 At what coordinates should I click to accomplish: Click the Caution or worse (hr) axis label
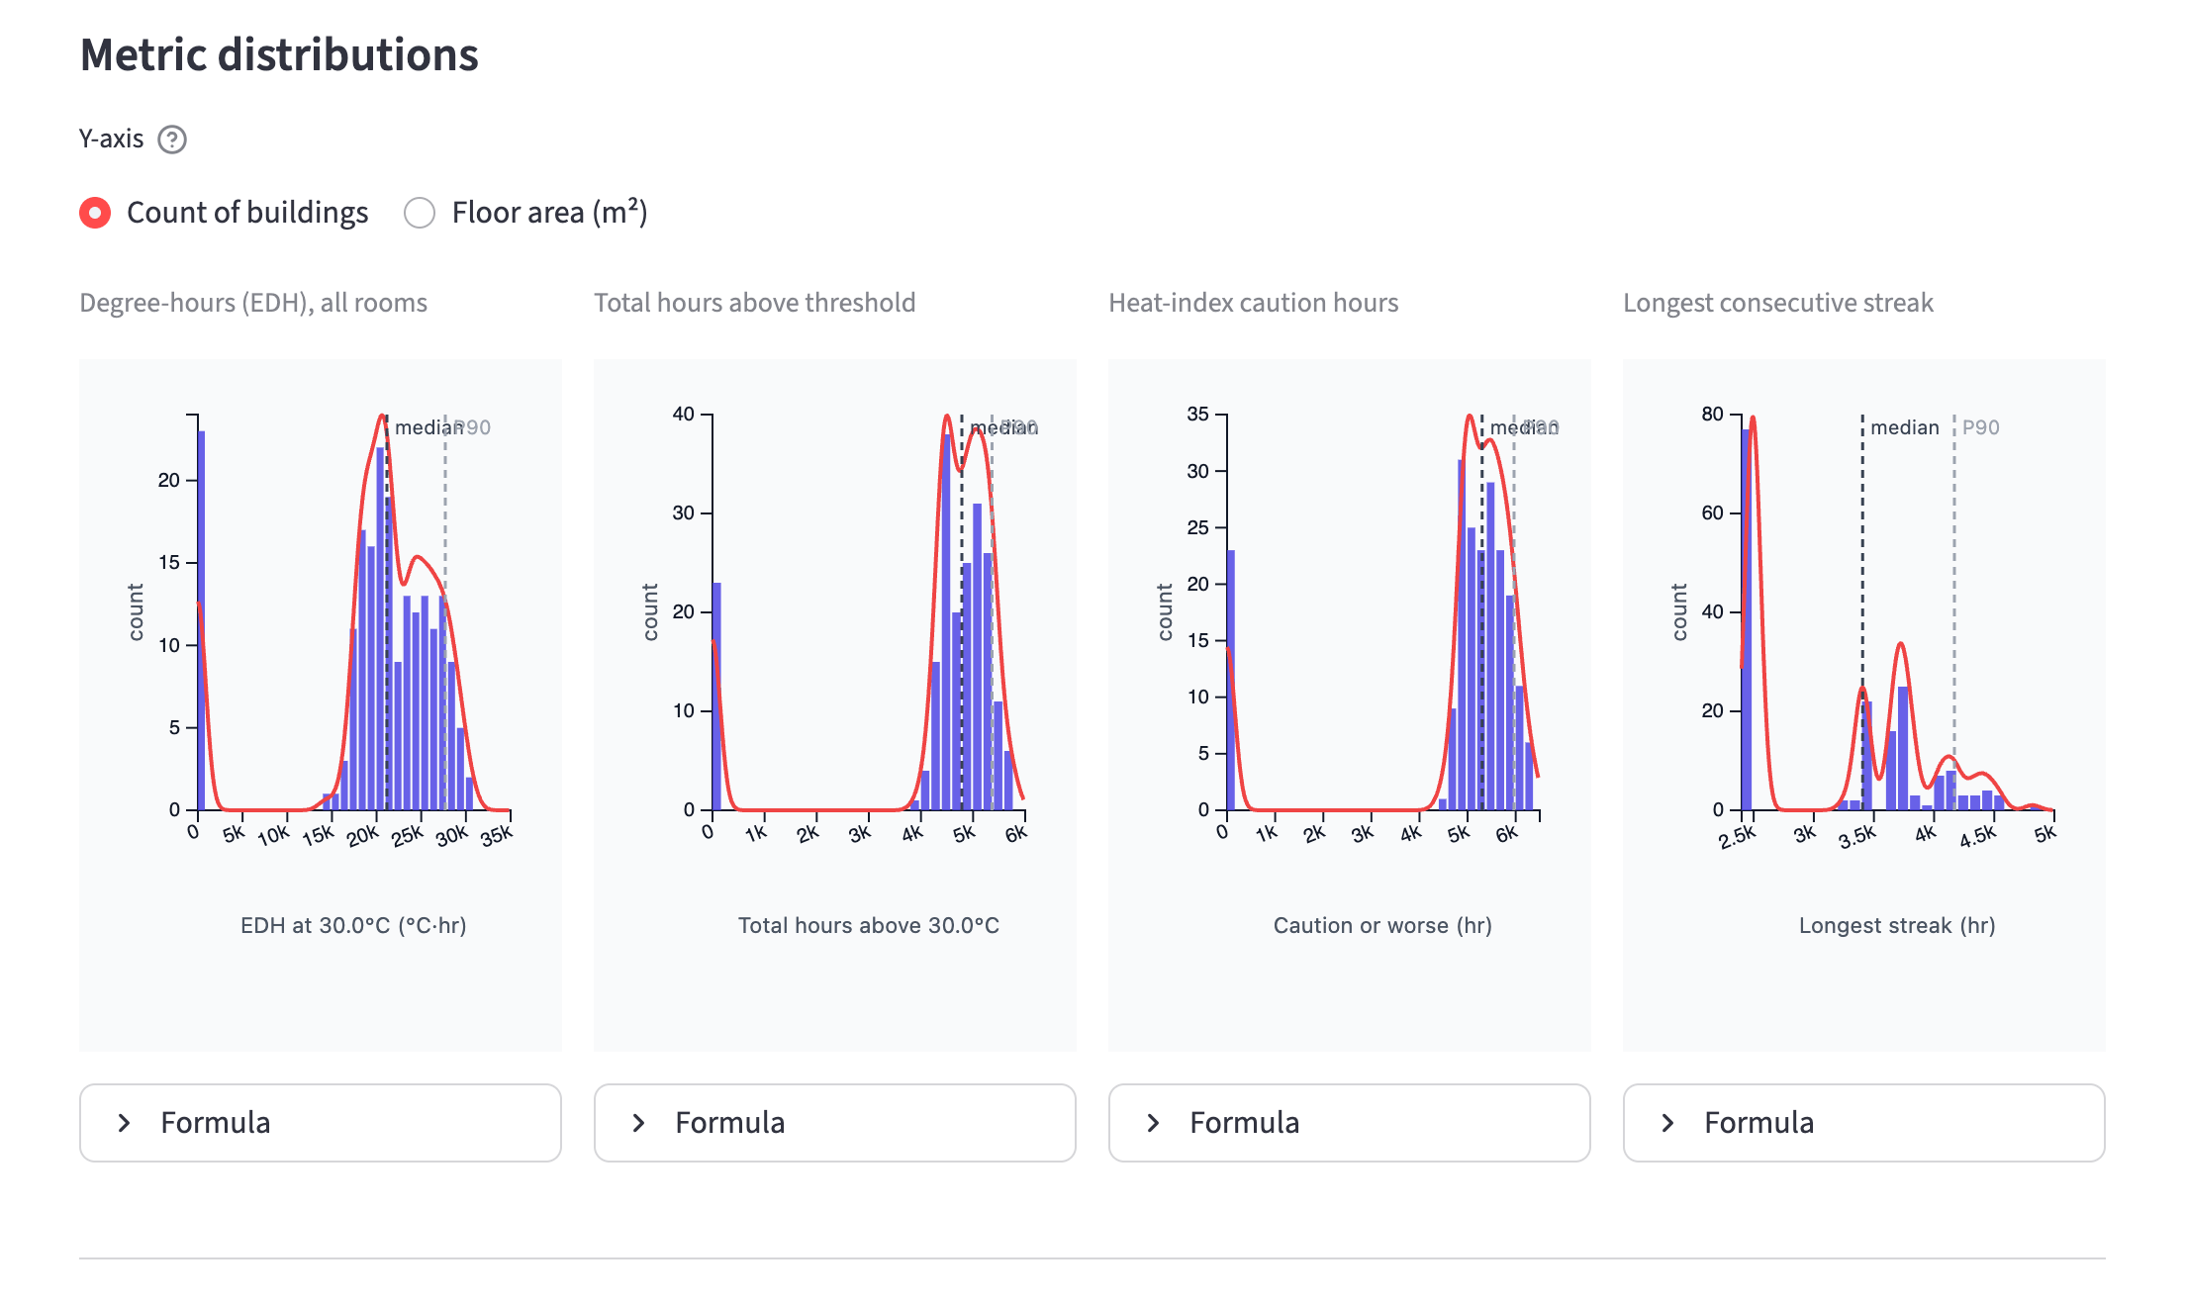1382,925
